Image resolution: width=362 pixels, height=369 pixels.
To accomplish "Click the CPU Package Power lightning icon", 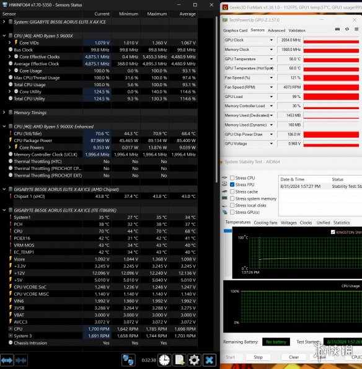I will point(11,140).
